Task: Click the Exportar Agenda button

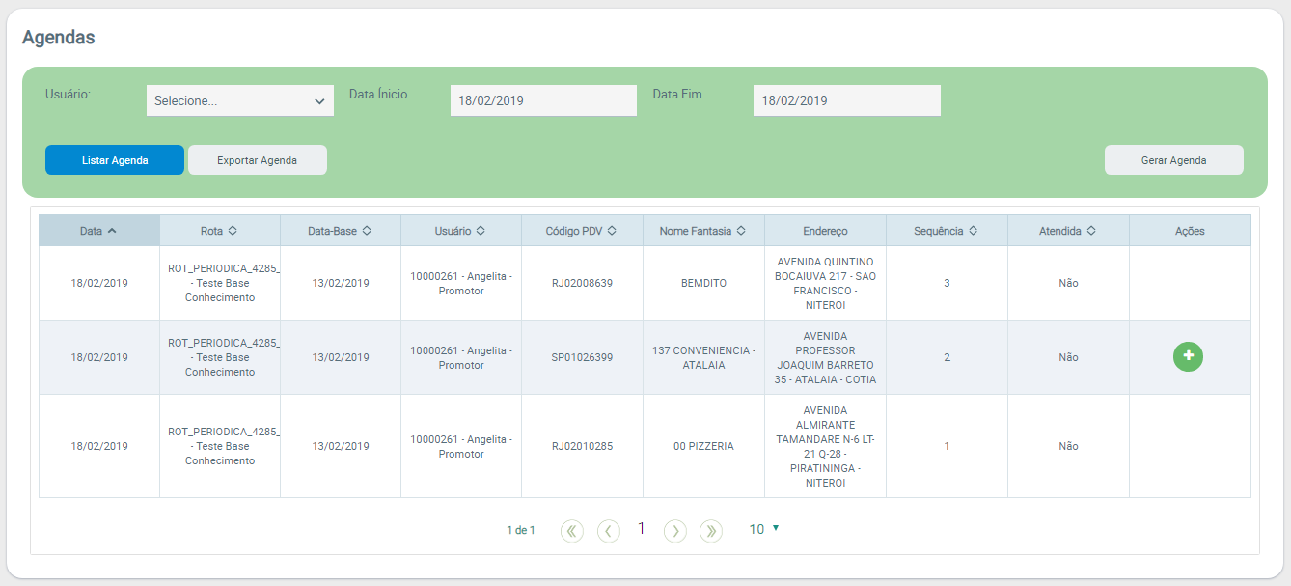Action: 257,160
